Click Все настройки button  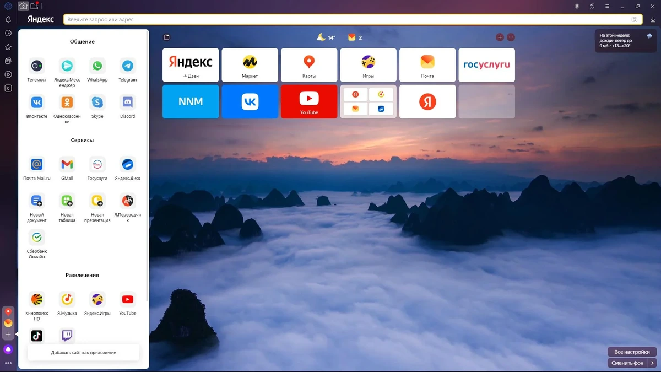[x=632, y=352]
